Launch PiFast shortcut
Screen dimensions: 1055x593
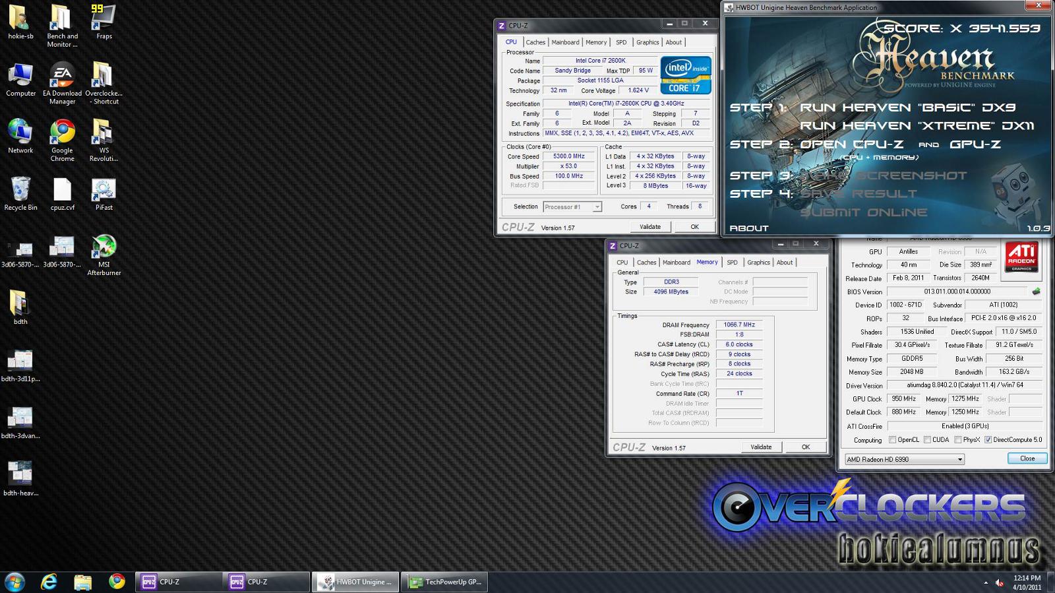coord(104,193)
